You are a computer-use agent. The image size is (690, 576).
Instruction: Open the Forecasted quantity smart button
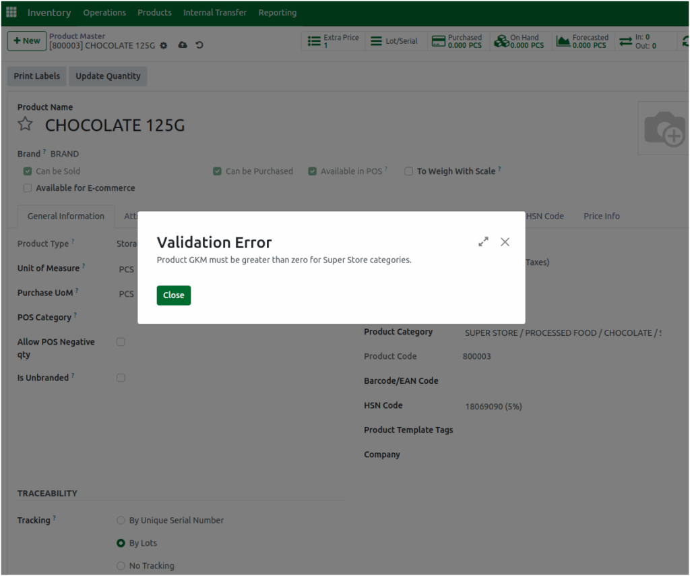tap(583, 40)
